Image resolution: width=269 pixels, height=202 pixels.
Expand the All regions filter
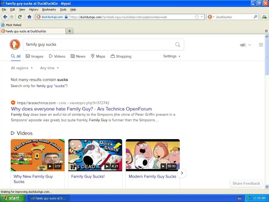[x=22, y=68]
